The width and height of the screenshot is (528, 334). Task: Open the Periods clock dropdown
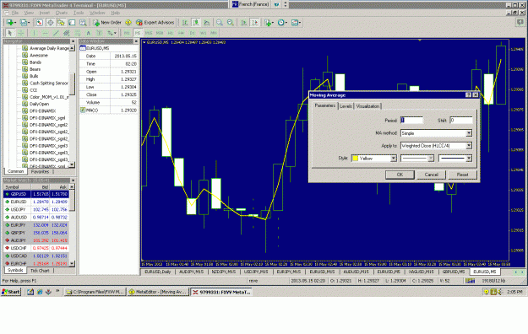pos(282,23)
